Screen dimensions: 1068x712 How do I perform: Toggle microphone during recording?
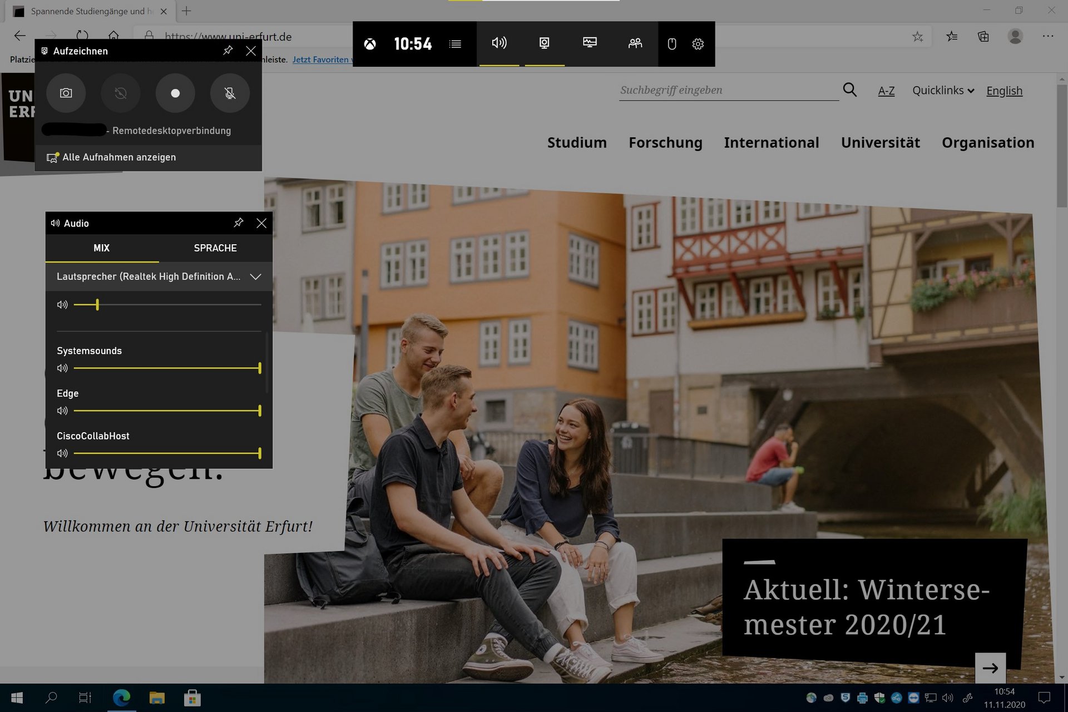point(230,93)
